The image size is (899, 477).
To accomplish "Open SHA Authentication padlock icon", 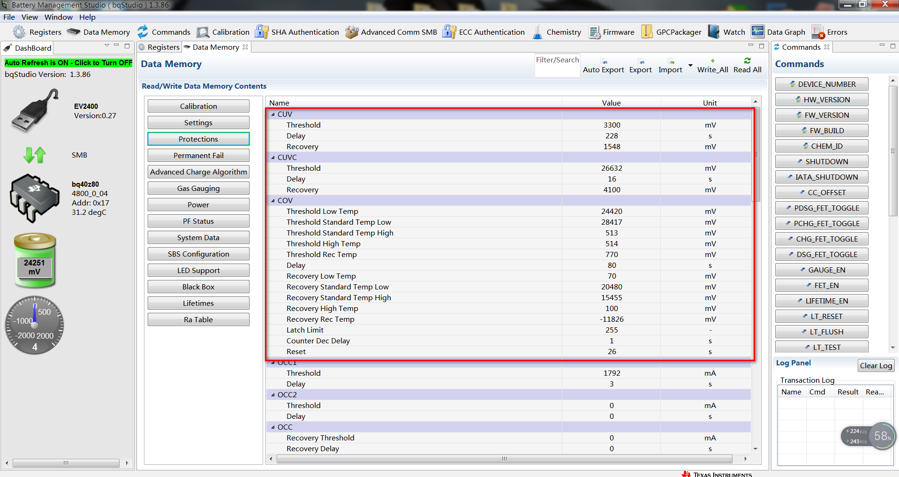I will (262, 32).
